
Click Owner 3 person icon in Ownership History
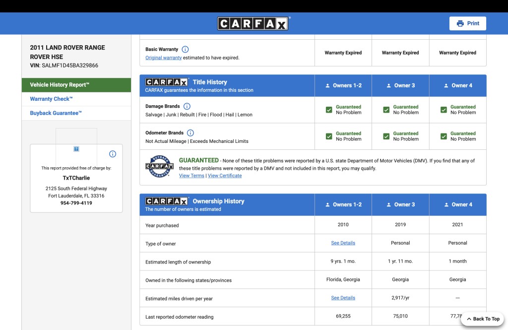(x=389, y=204)
